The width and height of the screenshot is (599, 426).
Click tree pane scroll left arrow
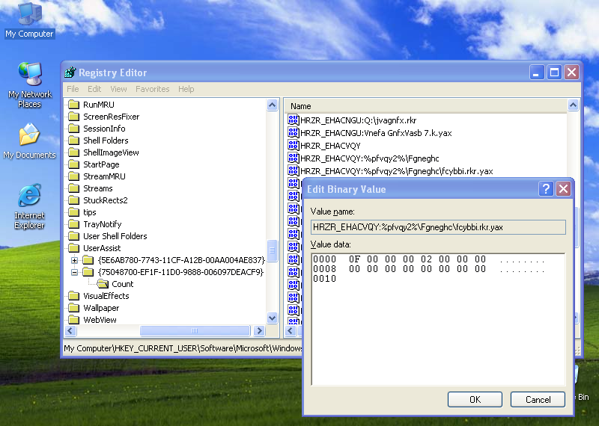[70, 330]
